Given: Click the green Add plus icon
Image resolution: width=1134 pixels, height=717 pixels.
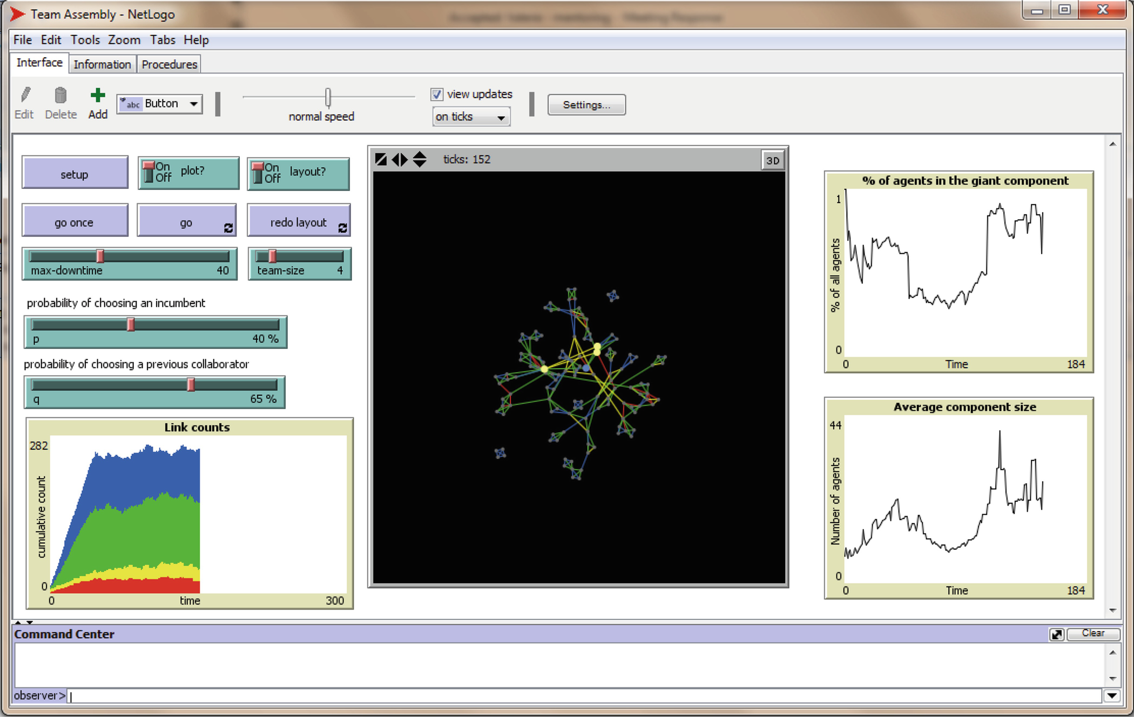Looking at the screenshot, I should [98, 96].
